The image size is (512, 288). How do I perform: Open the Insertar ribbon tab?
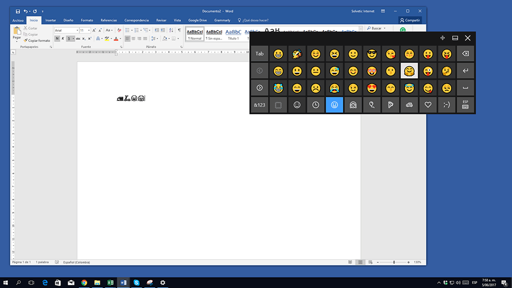click(x=51, y=20)
